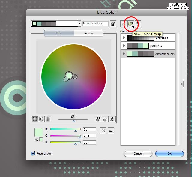Screen dimensions: 192x177
Task: Click the OK button
Action: point(169,154)
